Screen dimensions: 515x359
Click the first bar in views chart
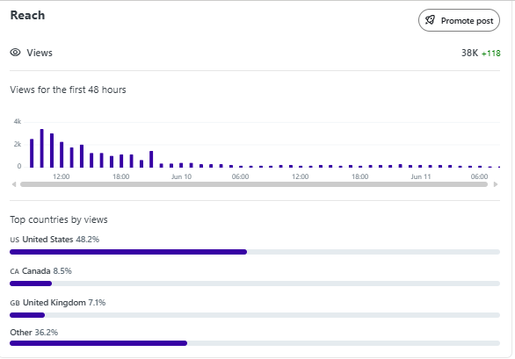32,154
